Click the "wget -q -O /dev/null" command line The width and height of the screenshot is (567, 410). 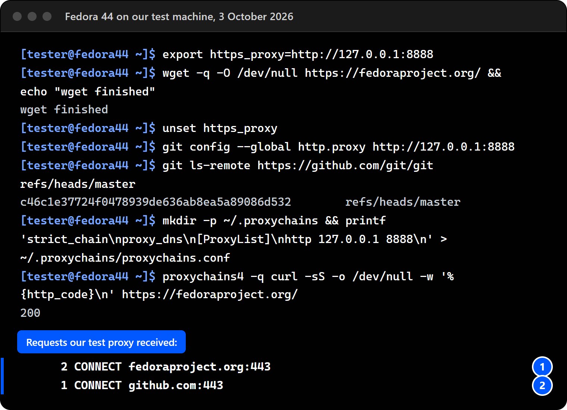tap(332, 73)
